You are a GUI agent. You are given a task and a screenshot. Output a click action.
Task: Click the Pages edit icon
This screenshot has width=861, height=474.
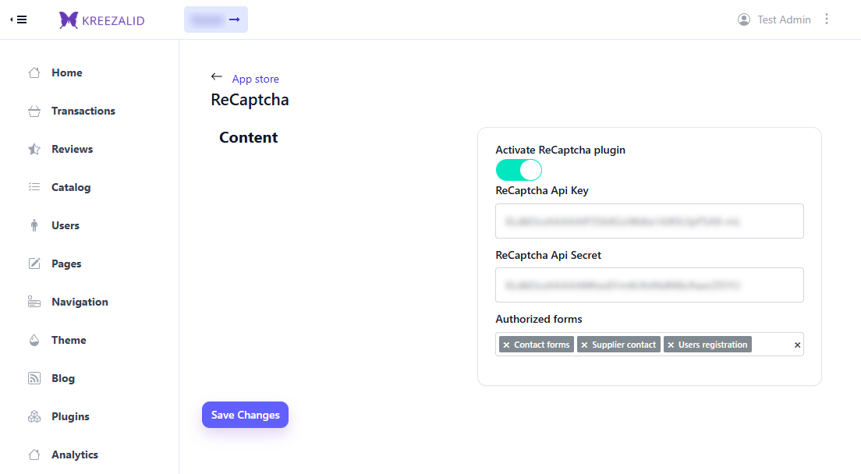34,264
